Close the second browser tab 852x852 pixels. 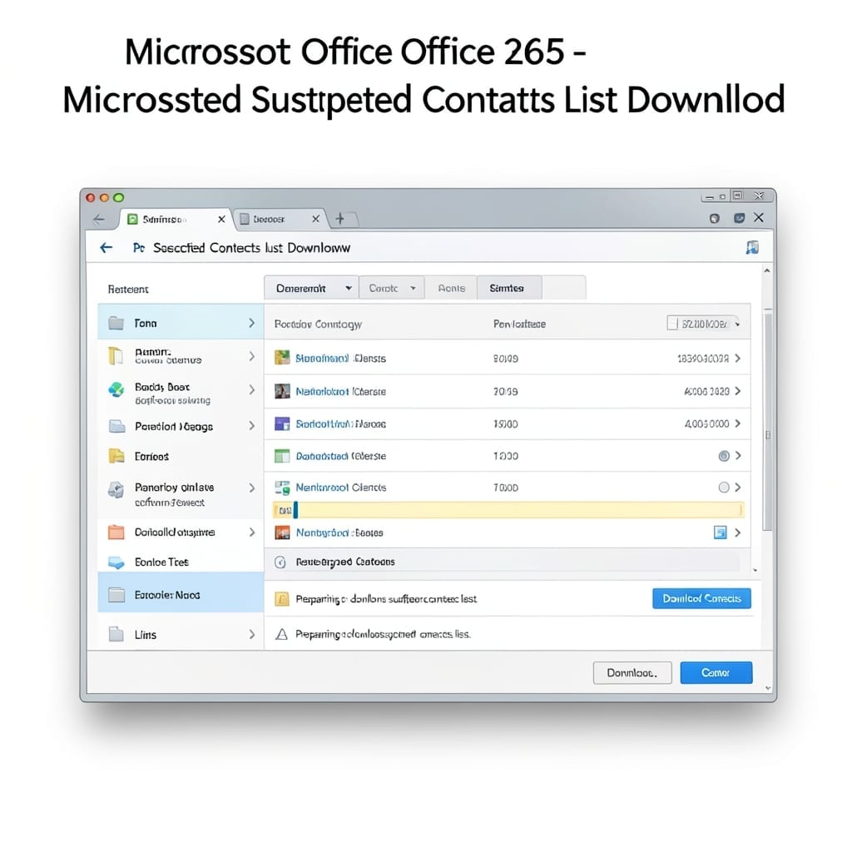[315, 219]
